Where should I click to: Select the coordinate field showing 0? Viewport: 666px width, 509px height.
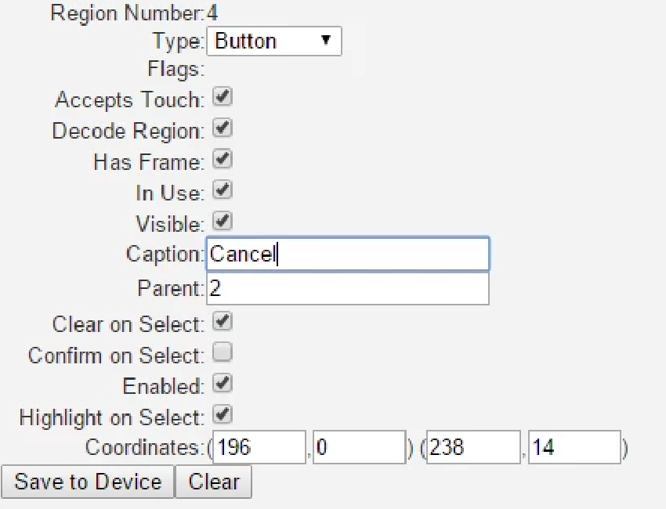(358, 447)
